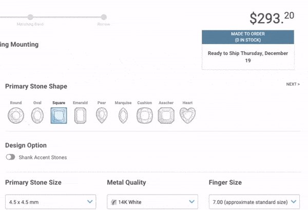The image size is (308, 210).
Task: Choose the Oval stone shape icon
Action: (x=37, y=116)
